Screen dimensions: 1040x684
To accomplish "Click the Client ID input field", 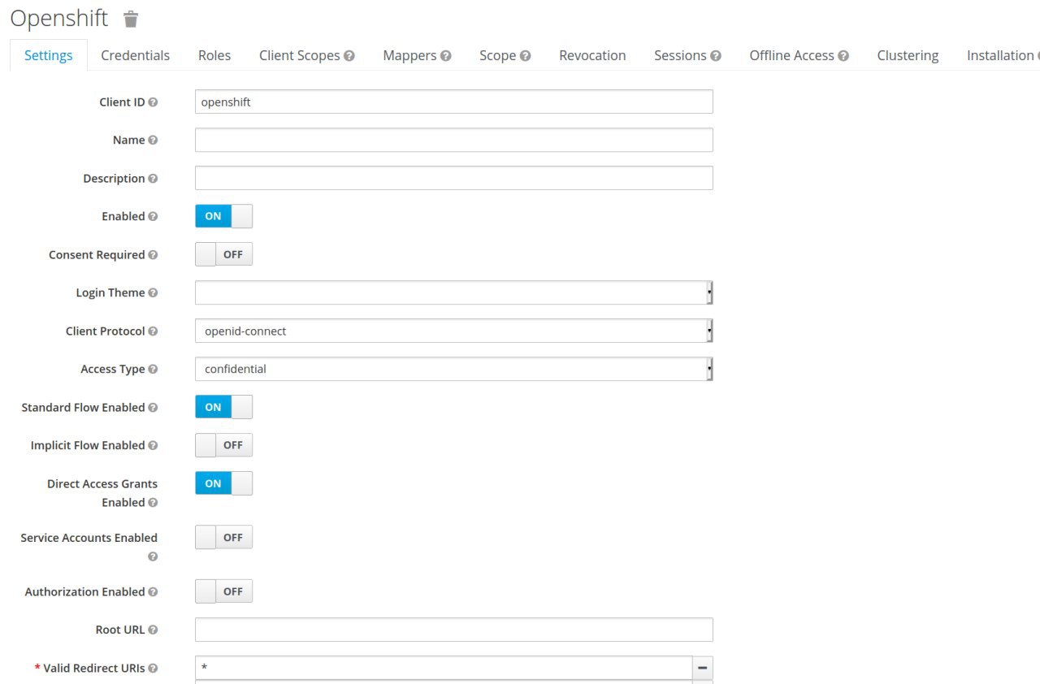I will [x=453, y=102].
